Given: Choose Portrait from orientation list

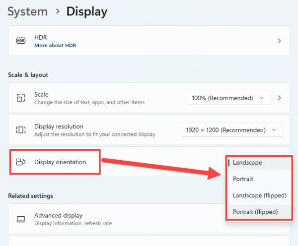Looking at the screenshot, I should coord(243,179).
